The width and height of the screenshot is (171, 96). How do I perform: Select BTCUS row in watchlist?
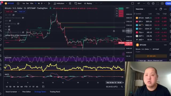pyautogui.click(x=151, y=18)
